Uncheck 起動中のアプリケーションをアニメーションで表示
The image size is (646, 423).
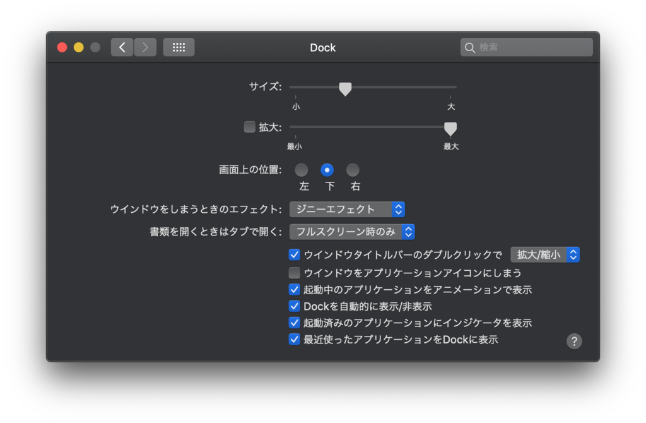[294, 289]
